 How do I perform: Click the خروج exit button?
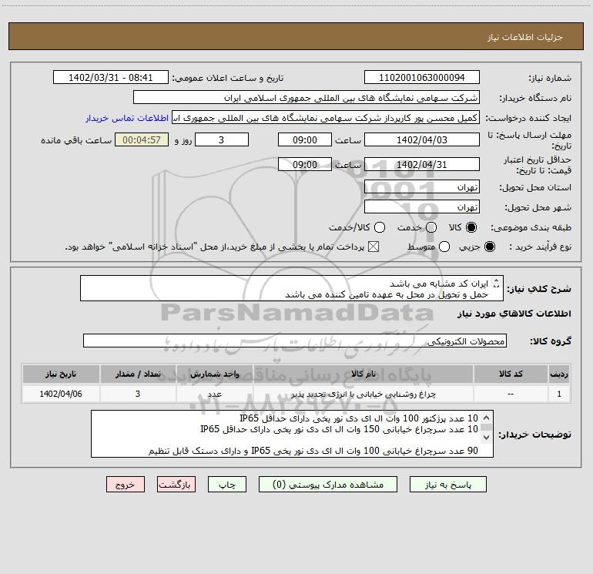(x=126, y=485)
